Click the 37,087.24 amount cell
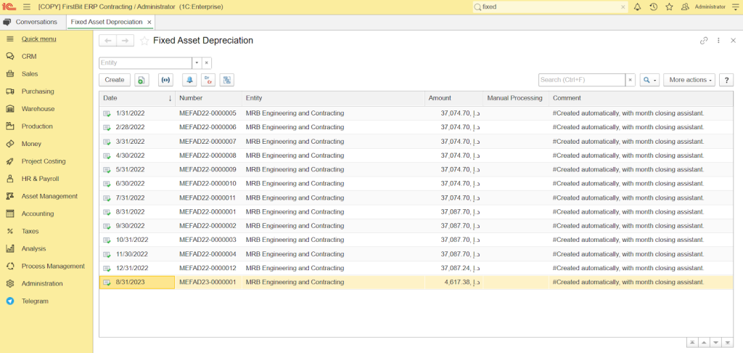Viewport: 743px width, 353px height. pos(453,268)
